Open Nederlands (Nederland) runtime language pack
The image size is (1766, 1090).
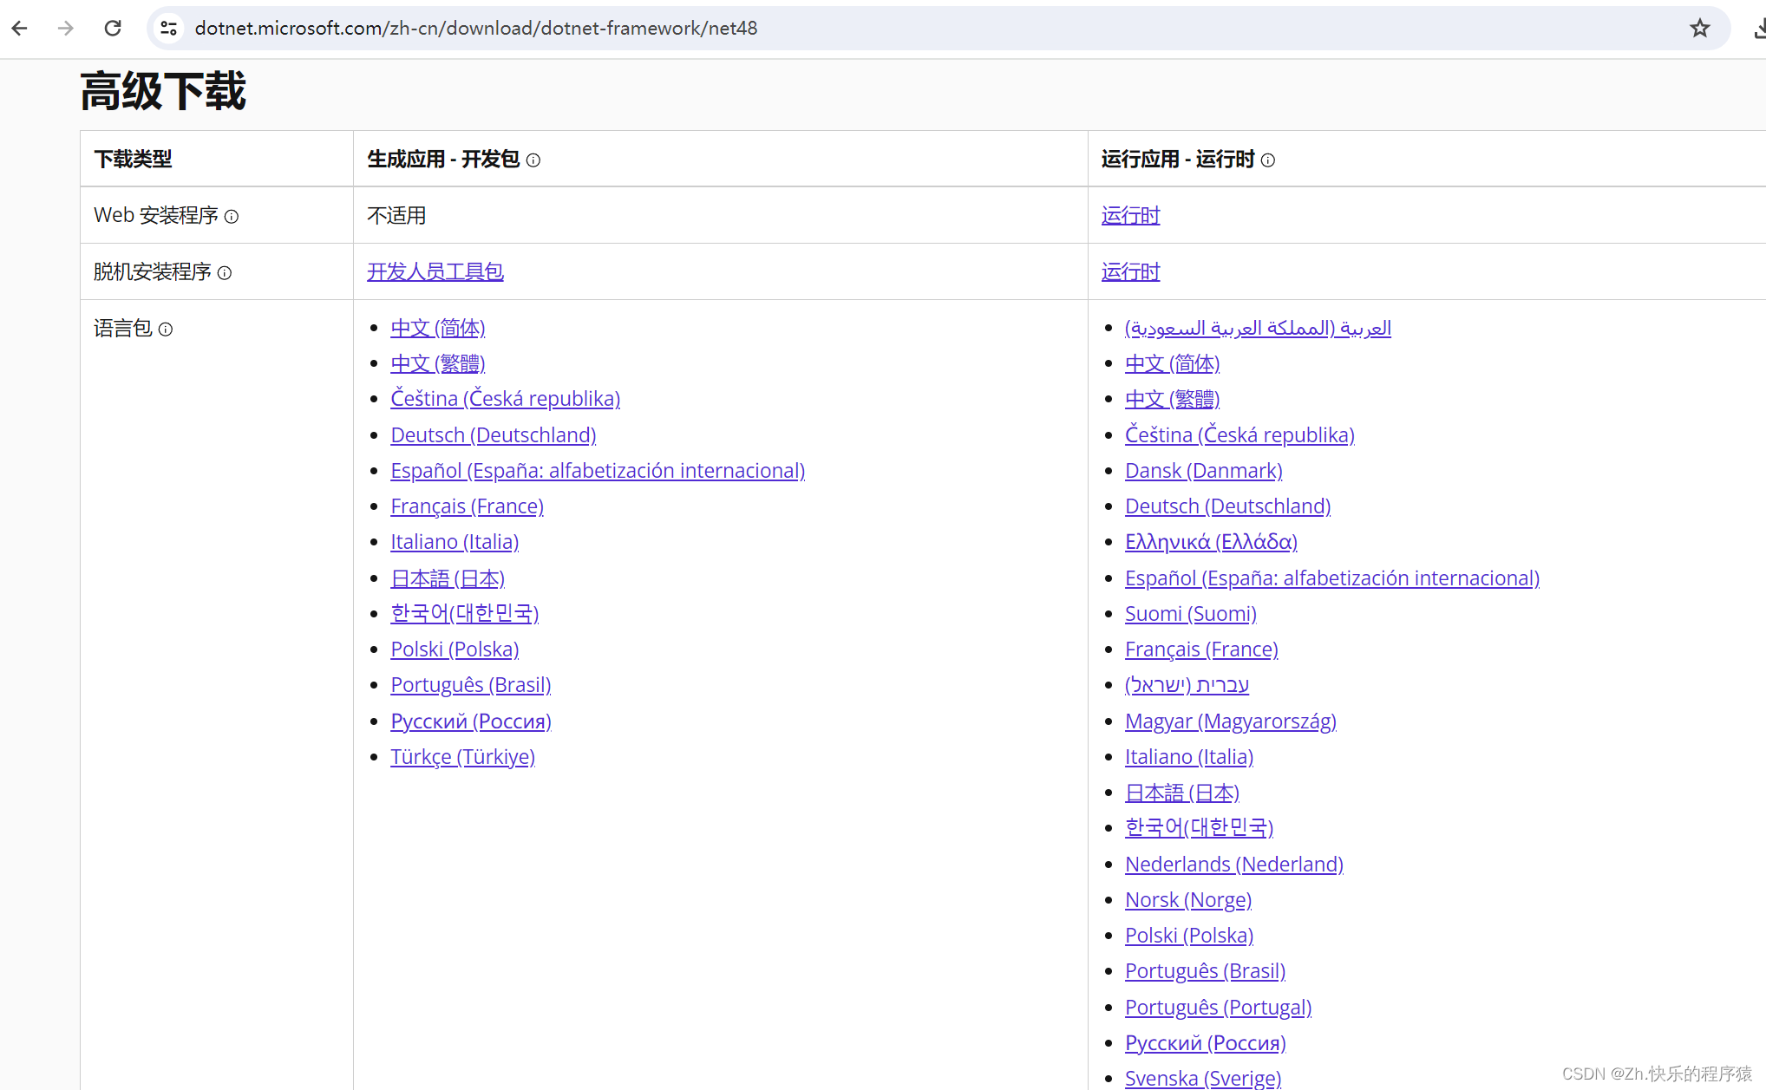pos(1233,864)
